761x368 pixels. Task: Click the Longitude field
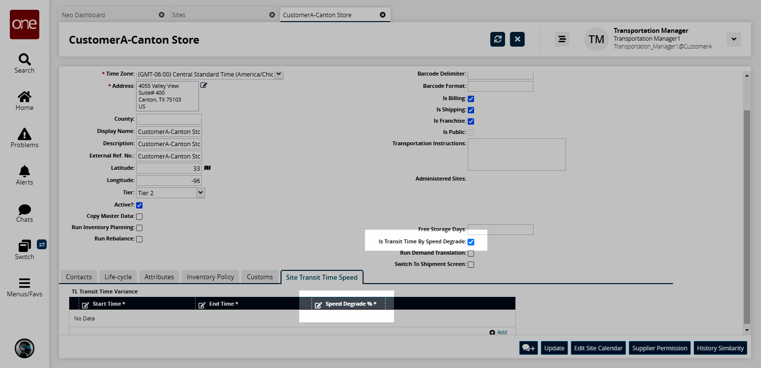tap(169, 181)
